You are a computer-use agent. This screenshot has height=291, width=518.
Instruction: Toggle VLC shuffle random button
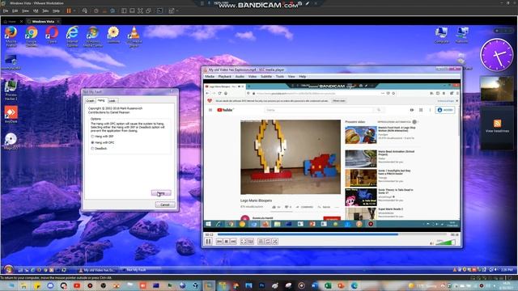[275, 242]
